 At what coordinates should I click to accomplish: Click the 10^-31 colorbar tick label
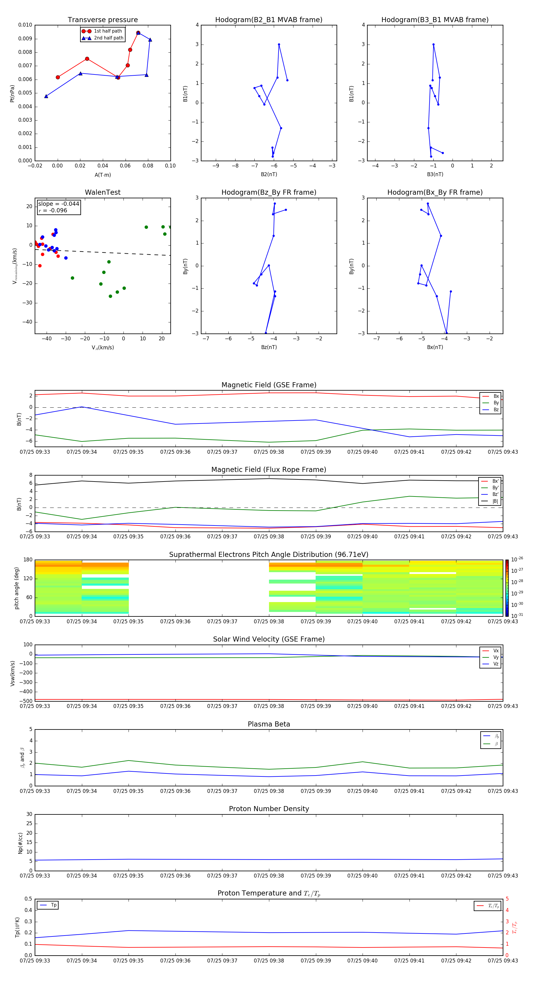tap(517, 616)
